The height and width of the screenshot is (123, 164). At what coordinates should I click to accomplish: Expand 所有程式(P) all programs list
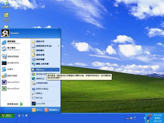click(x=15, y=104)
